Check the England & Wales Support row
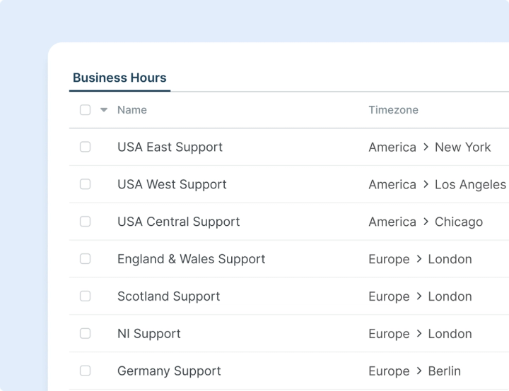509x391 pixels. [85, 259]
